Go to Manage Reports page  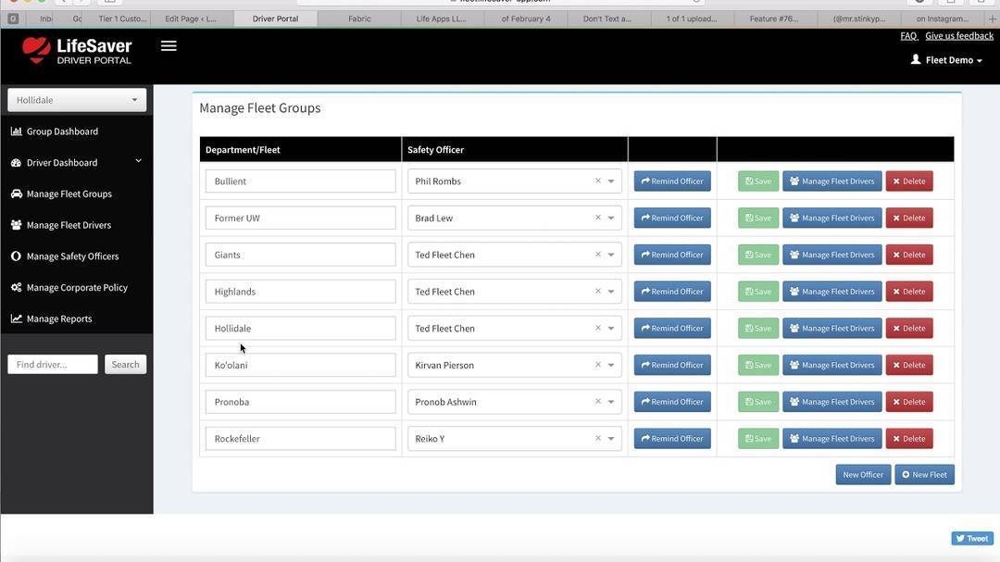click(59, 318)
